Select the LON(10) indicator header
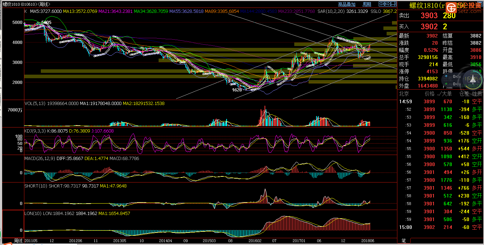The image size is (484, 245). 33,213
